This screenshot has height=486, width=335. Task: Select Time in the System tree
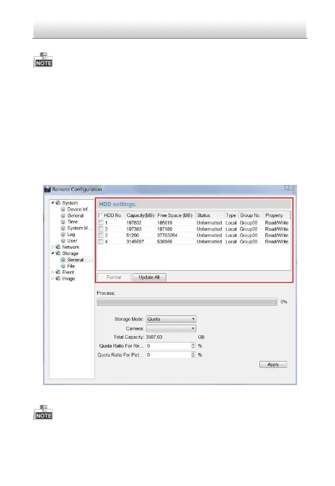pos(73,222)
